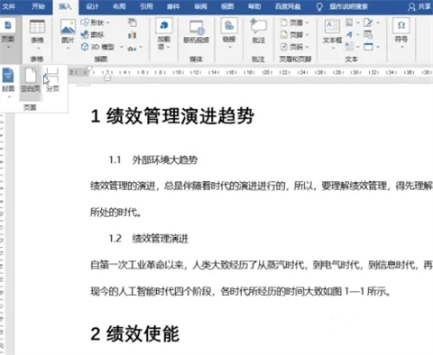Click the line "所处的时代。"
433x355 pixels.
coord(116,213)
